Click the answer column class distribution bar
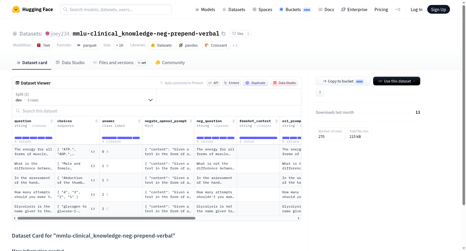Image resolution: width=466 pixels, height=251 pixels. (121, 138)
